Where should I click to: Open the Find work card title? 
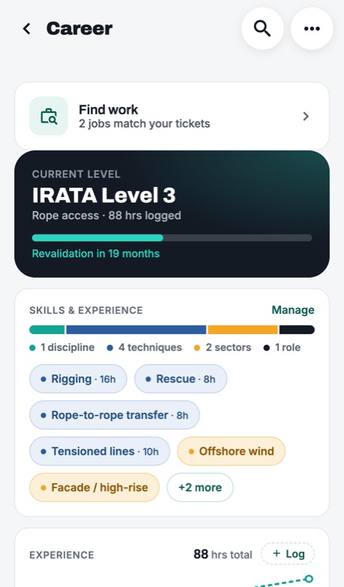coord(108,110)
